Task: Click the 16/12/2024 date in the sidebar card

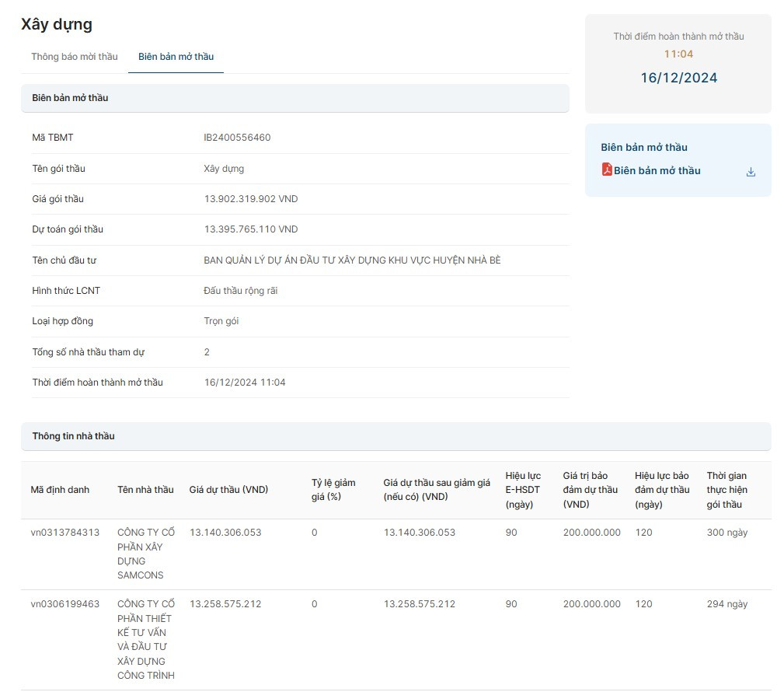Action: (x=678, y=78)
